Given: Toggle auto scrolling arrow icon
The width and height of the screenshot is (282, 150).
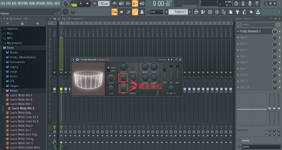Looking at the screenshot, I should pyautogui.click(x=121, y=12).
